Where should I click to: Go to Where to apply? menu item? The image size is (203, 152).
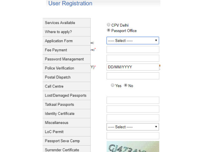pyautogui.click(x=67, y=32)
